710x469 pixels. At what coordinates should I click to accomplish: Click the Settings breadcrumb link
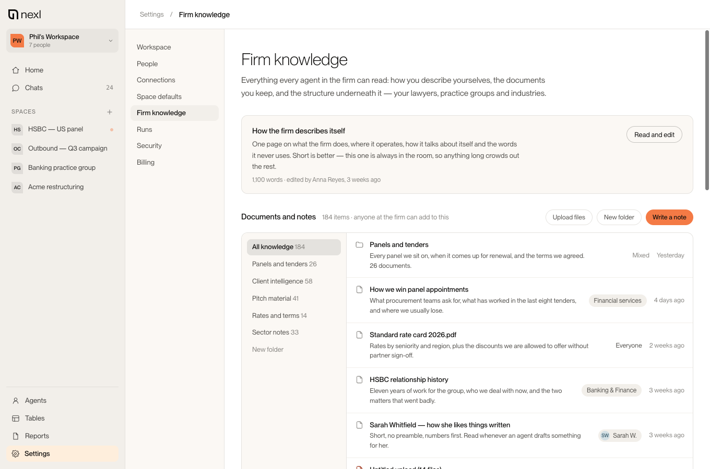click(x=152, y=15)
